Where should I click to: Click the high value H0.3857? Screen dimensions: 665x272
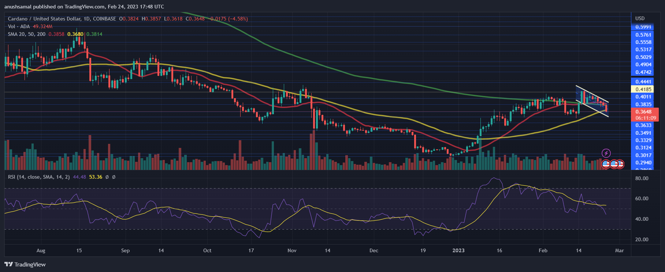(151, 19)
